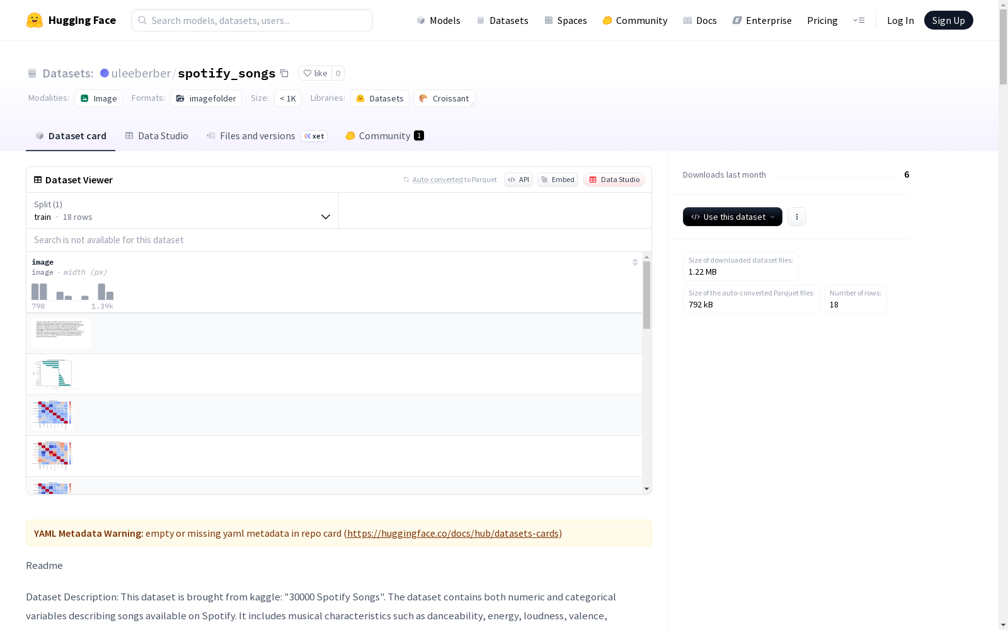This screenshot has height=630, width=1008.
Task: Go to Datasets in top navigation
Action: [502, 20]
